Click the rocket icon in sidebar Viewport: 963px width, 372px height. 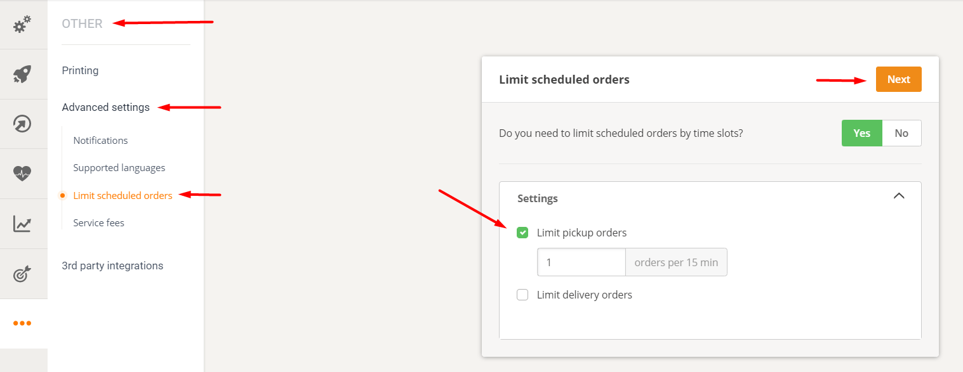pyautogui.click(x=23, y=74)
